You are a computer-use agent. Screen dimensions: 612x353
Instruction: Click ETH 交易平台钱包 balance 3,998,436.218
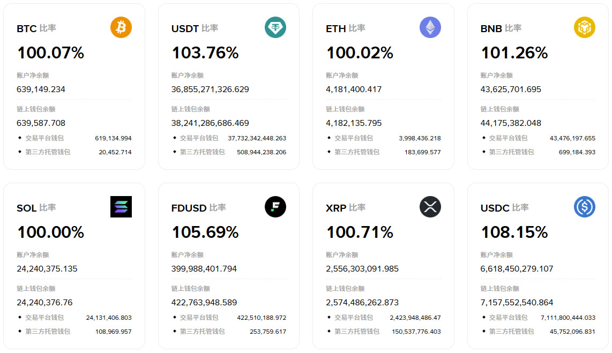pyautogui.click(x=420, y=138)
